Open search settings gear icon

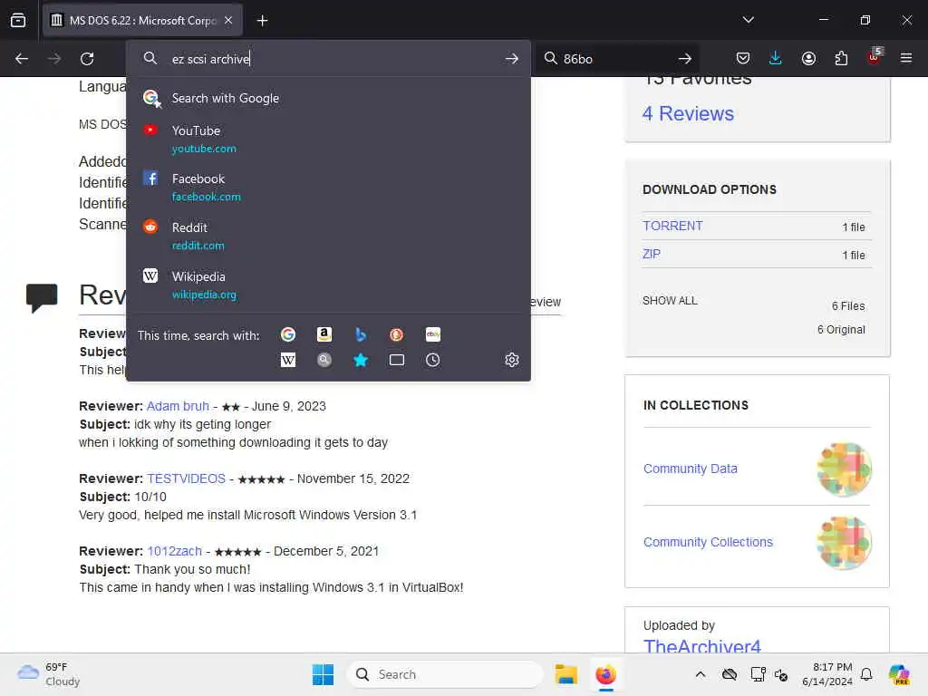click(x=512, y=360)
